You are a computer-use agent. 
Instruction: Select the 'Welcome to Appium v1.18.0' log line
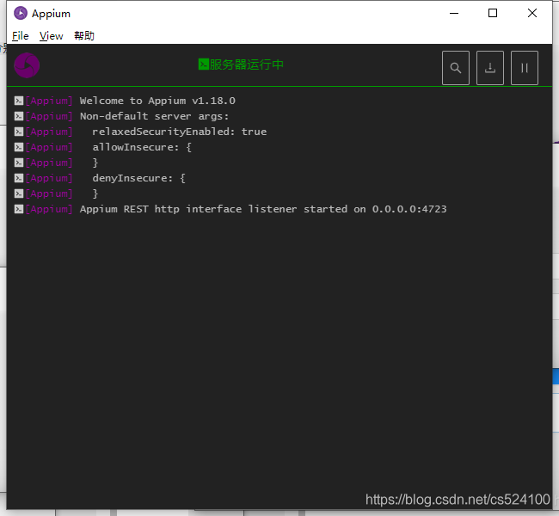(125, 101)
